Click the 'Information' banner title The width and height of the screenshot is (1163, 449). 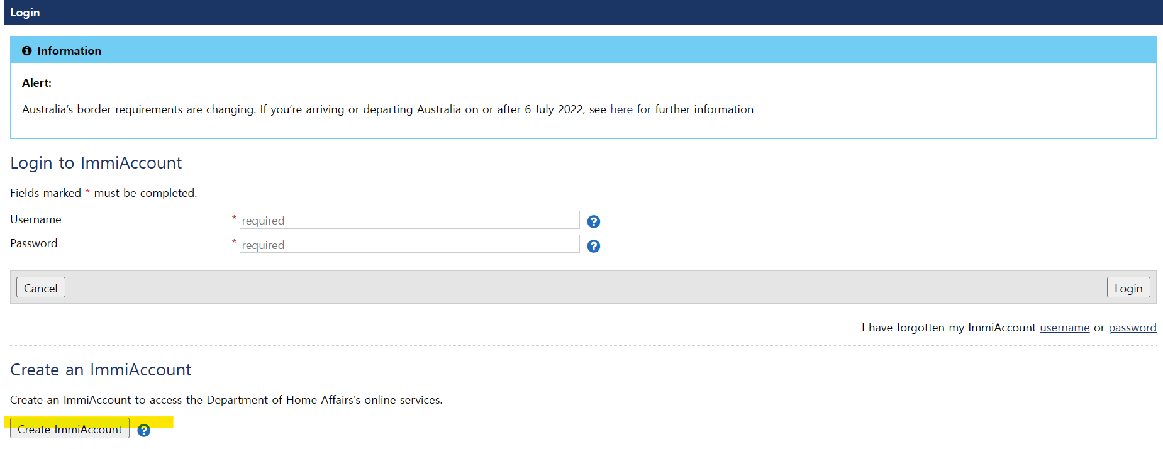(69, 51)
